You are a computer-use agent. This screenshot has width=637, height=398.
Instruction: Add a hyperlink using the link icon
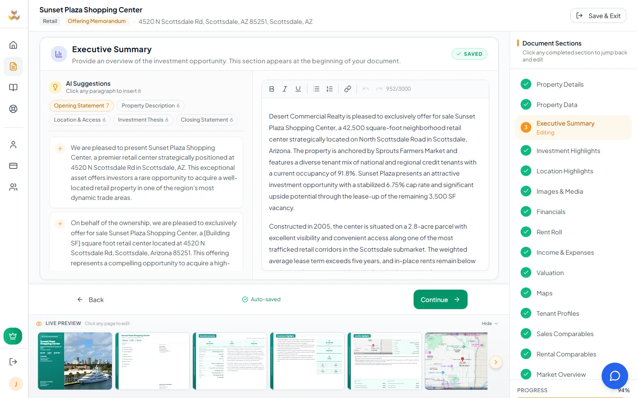coord(348,89)
